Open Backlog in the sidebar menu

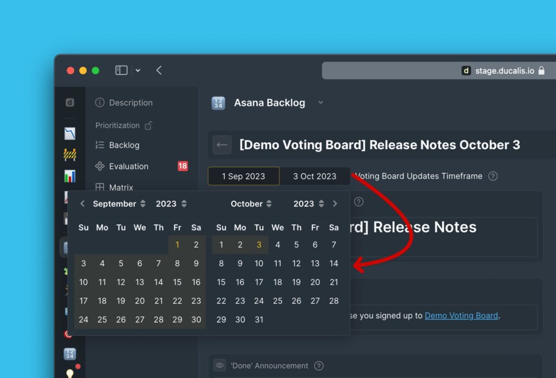coord(124,145)
